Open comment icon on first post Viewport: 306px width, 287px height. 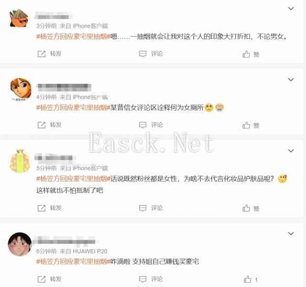point(143,54)
